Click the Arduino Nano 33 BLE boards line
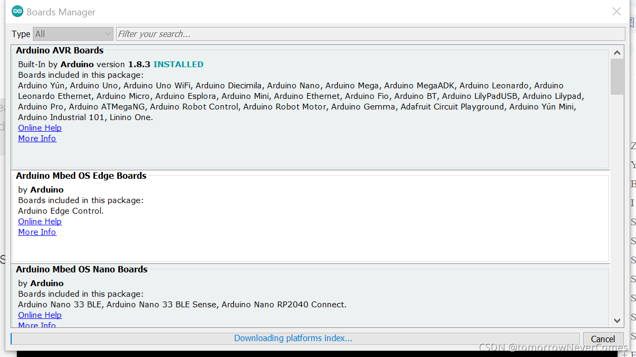 [182, 305]
